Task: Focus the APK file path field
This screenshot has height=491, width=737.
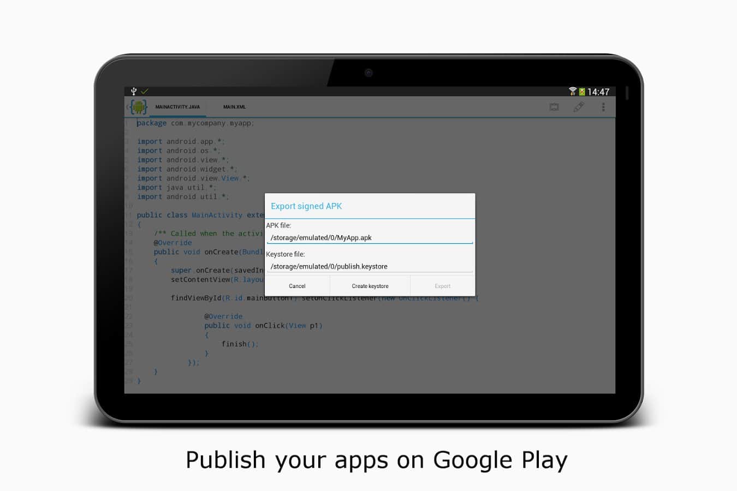Action: click(370, 238)
